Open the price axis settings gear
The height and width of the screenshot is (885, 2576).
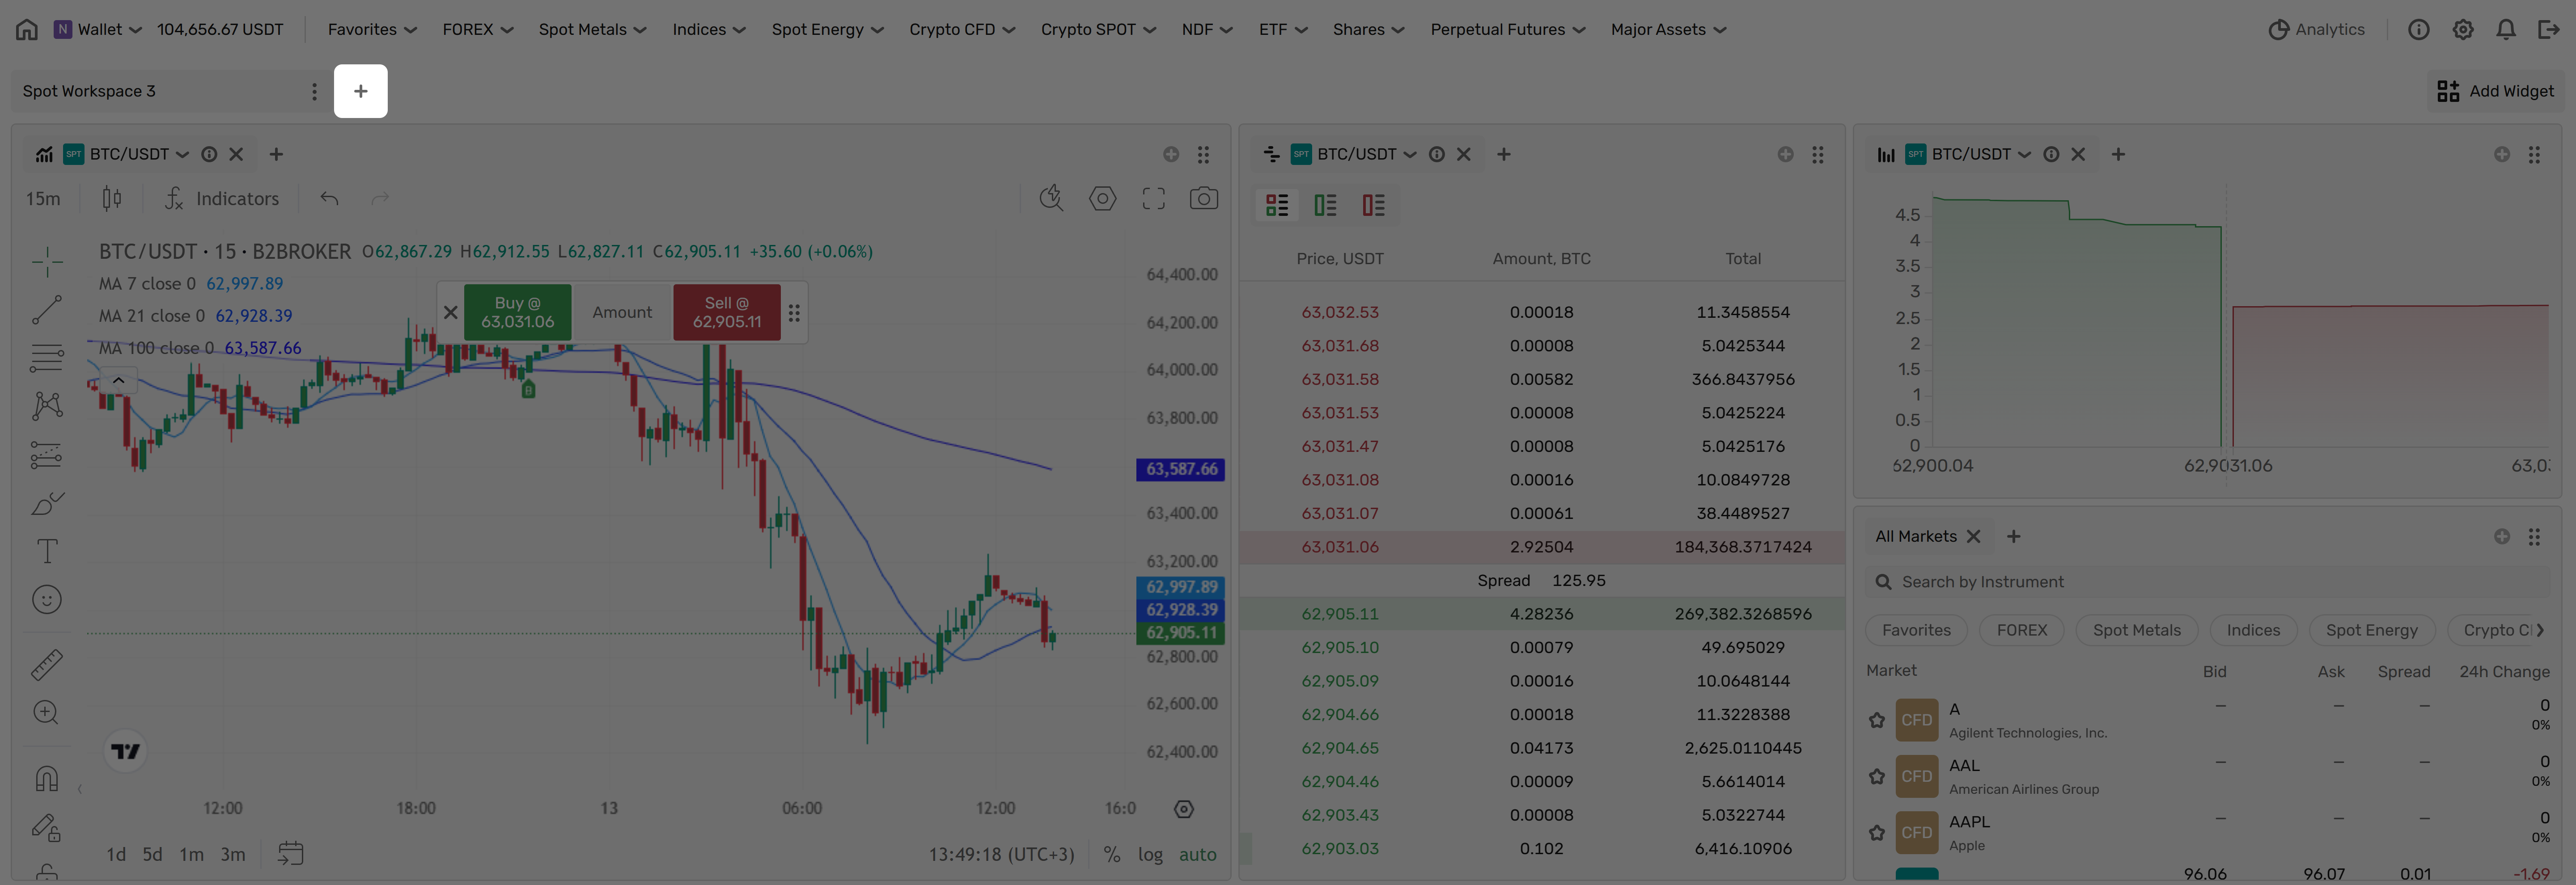pyautogui.click(x=1184, y=809)
